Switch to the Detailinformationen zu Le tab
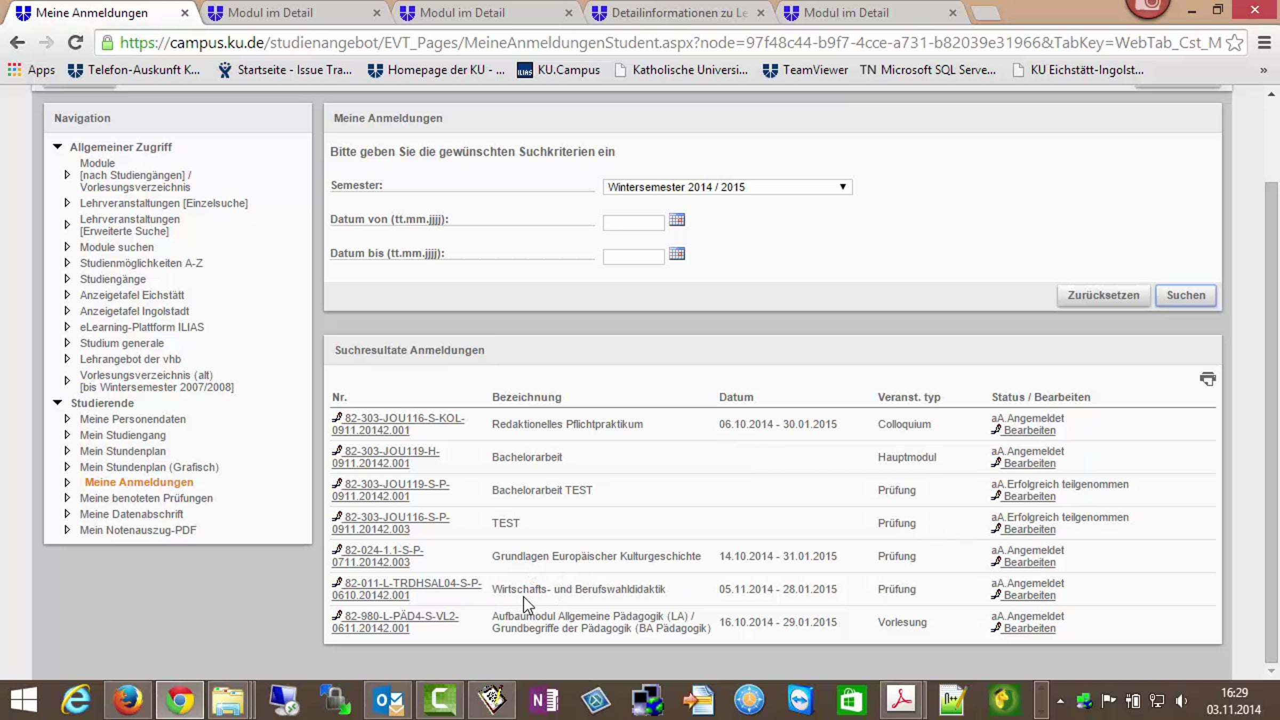The width and height of the screenshot is (1280, 720). [x=679, y=13]
